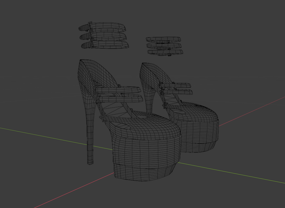Select topmost floating ankle strap above front shoe

[x=103, y=27]
